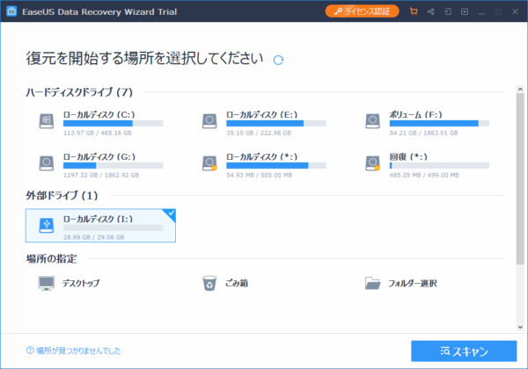This screenshot has height=369, width=528.
Task: Click 28.99 GB / 29.06 GB text
Action: pos(94,237)
